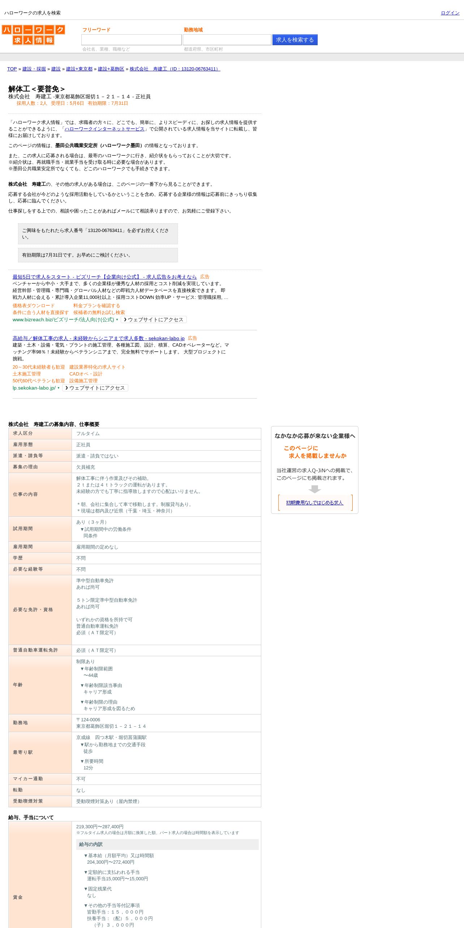Click the あり（３ヶ月） trial period text
This screenshot has width=464, height=928.
tap(93, 522)
